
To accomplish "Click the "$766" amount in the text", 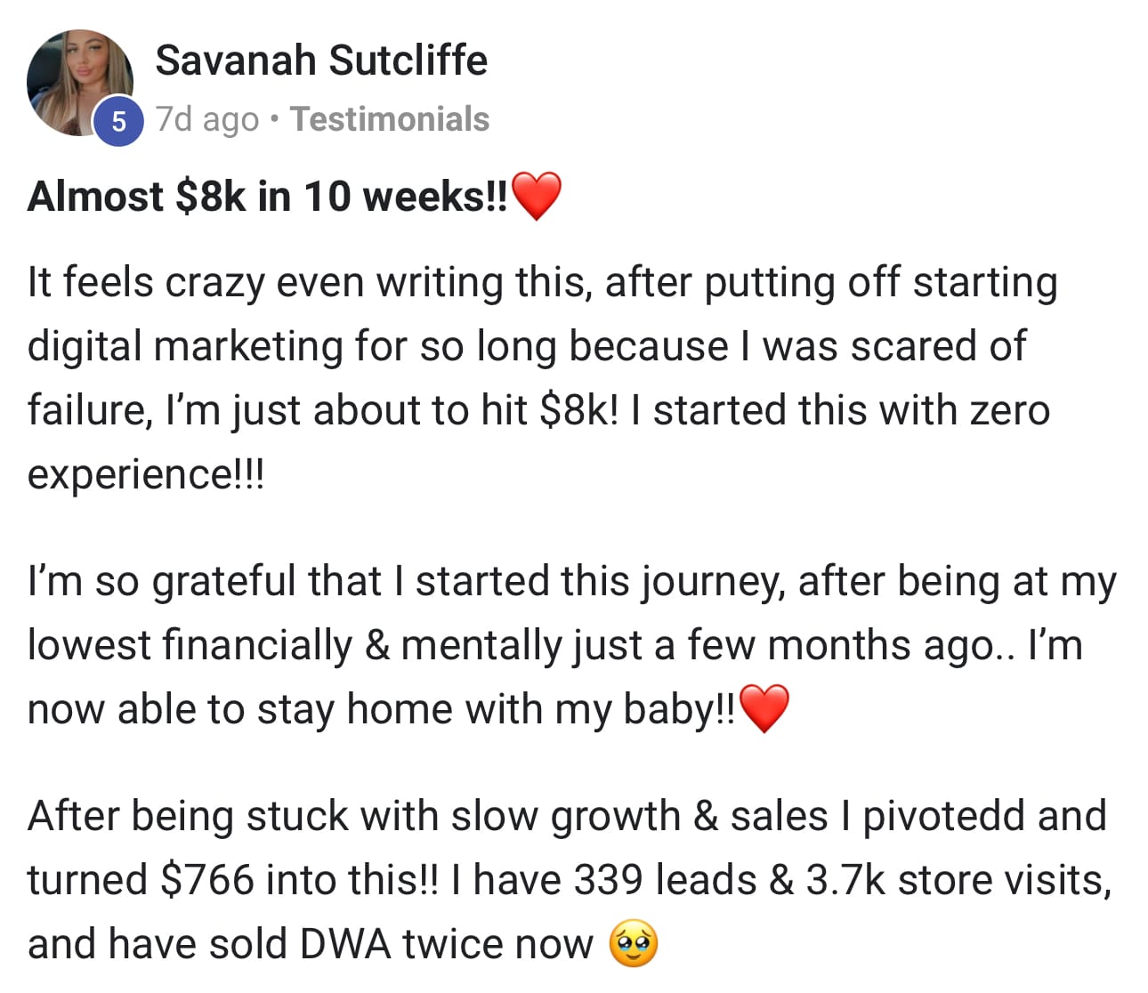I will pos(207,880).
